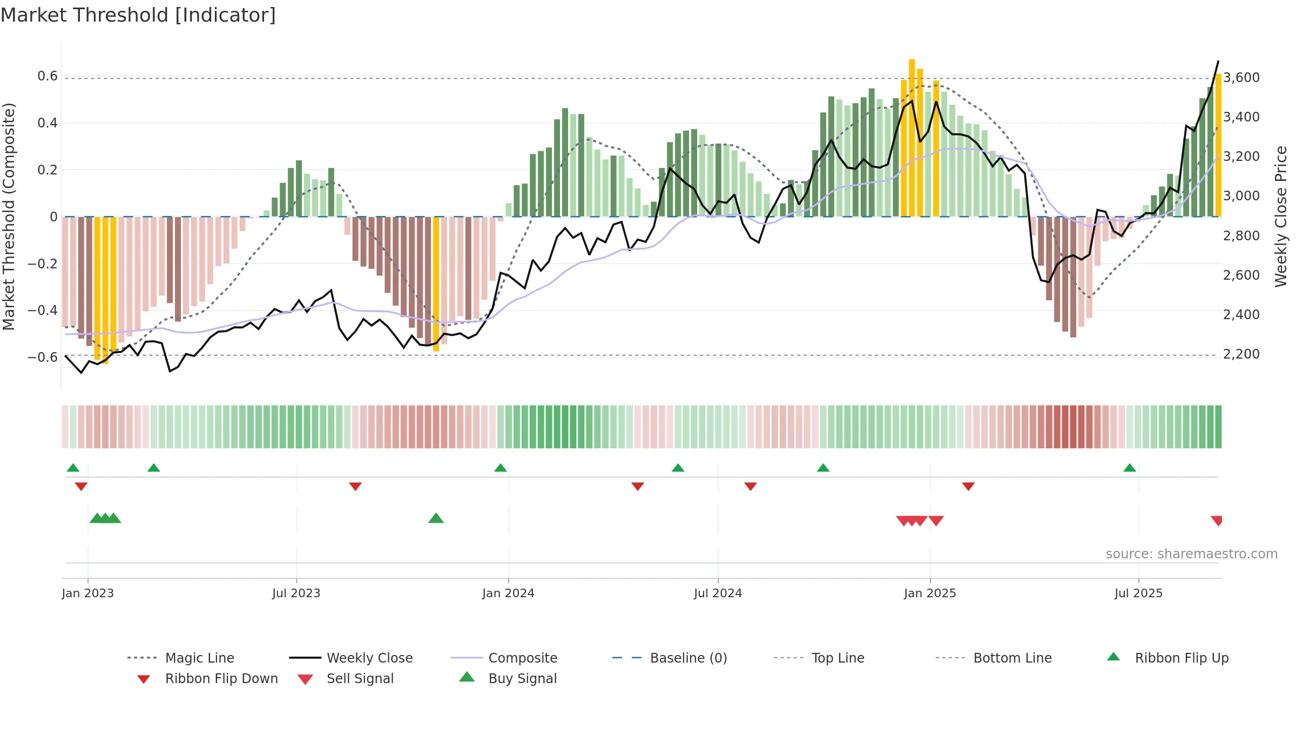This screenshot has height=729, width=1296.
Task: Toggle the Buy Signal legend entry
Action: 508,678
